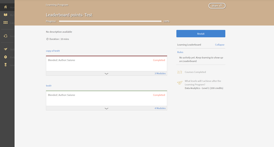
Task: Open the Rules link
Action: (x=180, y=52)
